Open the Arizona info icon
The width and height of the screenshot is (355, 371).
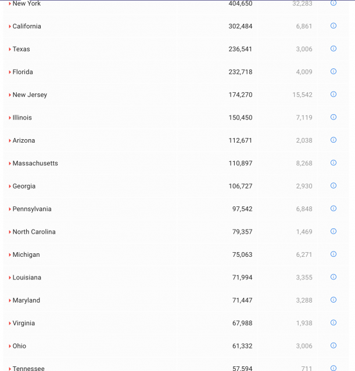334,140
